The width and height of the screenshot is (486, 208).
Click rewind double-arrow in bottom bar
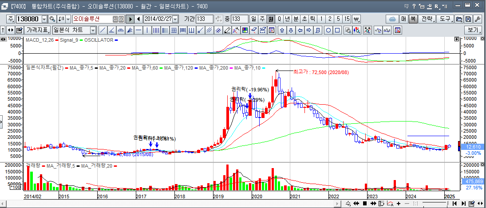click(x=356, y=204)
